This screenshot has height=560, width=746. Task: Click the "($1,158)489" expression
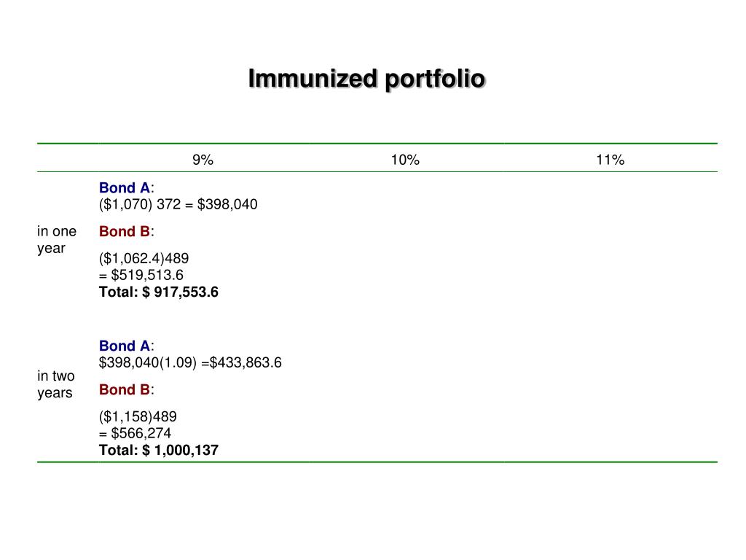coord(138,416)
